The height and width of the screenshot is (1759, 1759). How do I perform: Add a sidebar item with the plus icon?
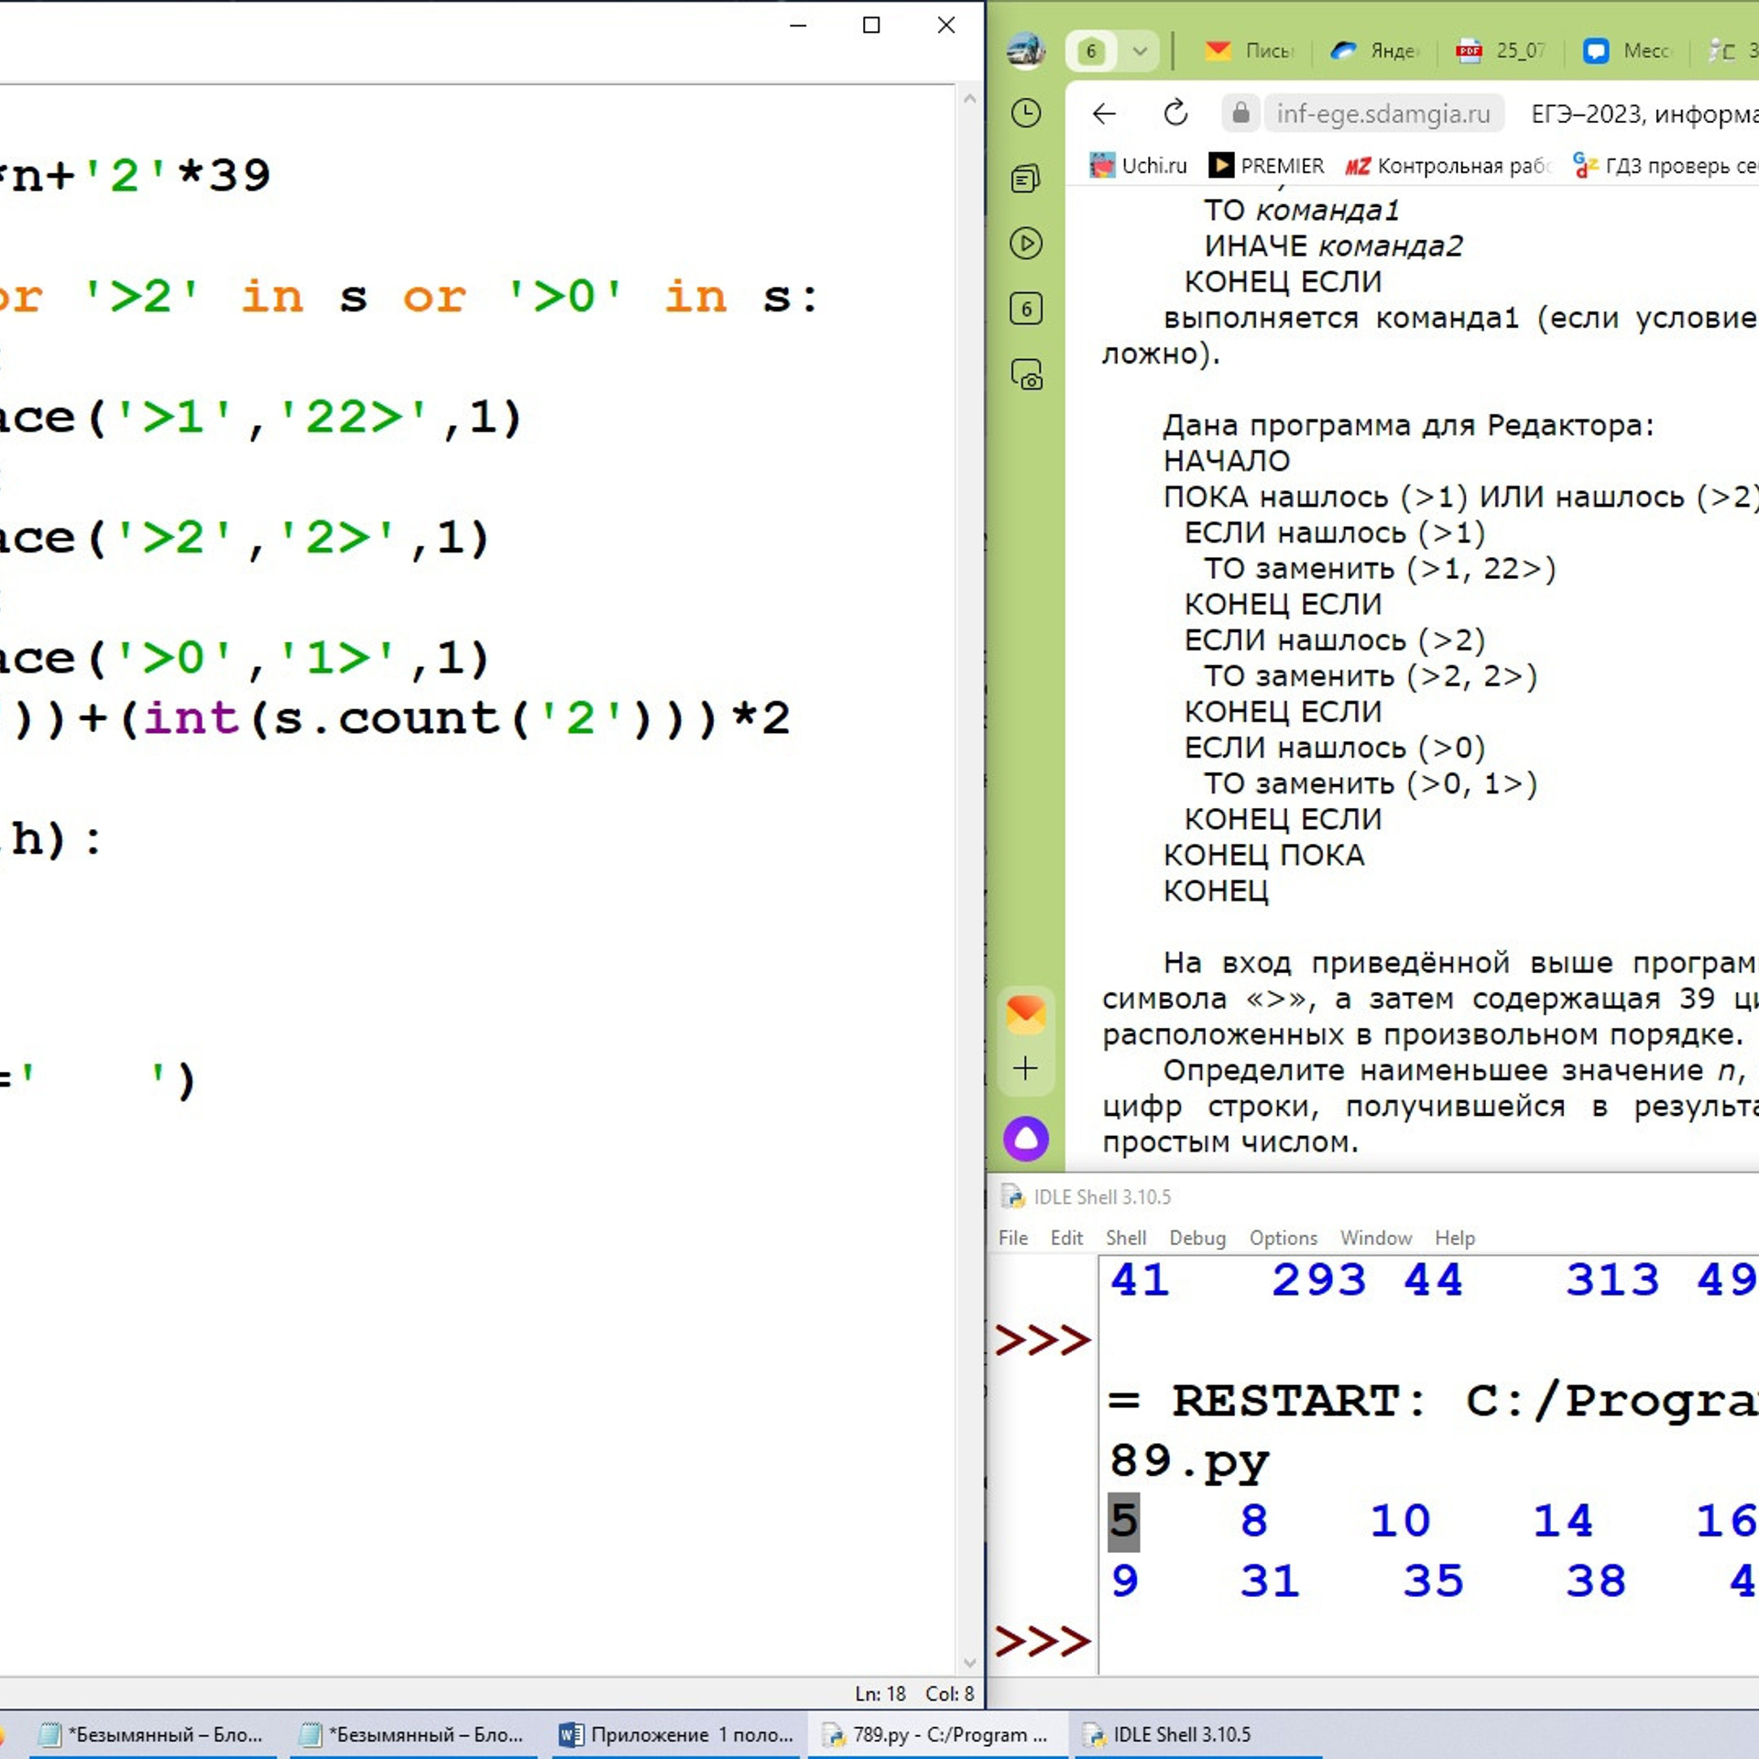click(x=1025, y=1068)
